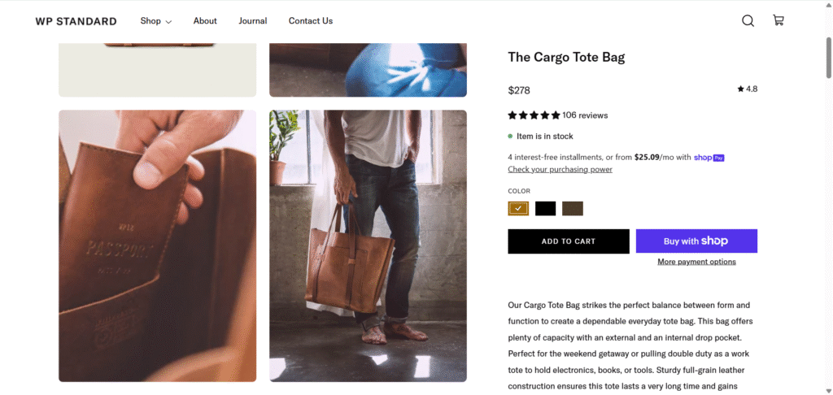Open the shopping cart icon

tap(778, 21)
